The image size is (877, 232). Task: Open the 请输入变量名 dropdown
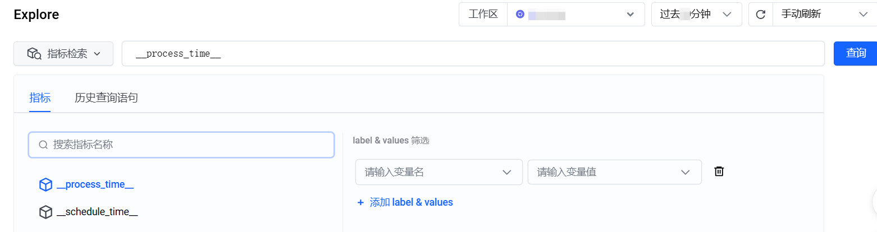click(x=439, y=172)
